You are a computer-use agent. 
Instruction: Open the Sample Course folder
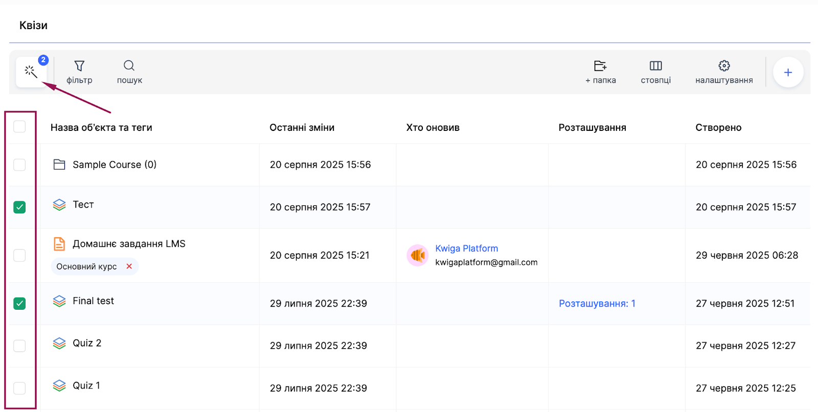pos(114,165)
